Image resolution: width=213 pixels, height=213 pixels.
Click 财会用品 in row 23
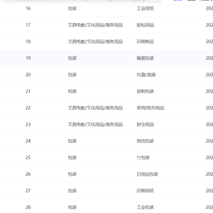(145, 125)
